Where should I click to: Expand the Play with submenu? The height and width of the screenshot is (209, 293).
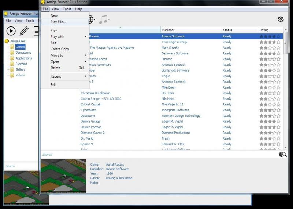65,37
